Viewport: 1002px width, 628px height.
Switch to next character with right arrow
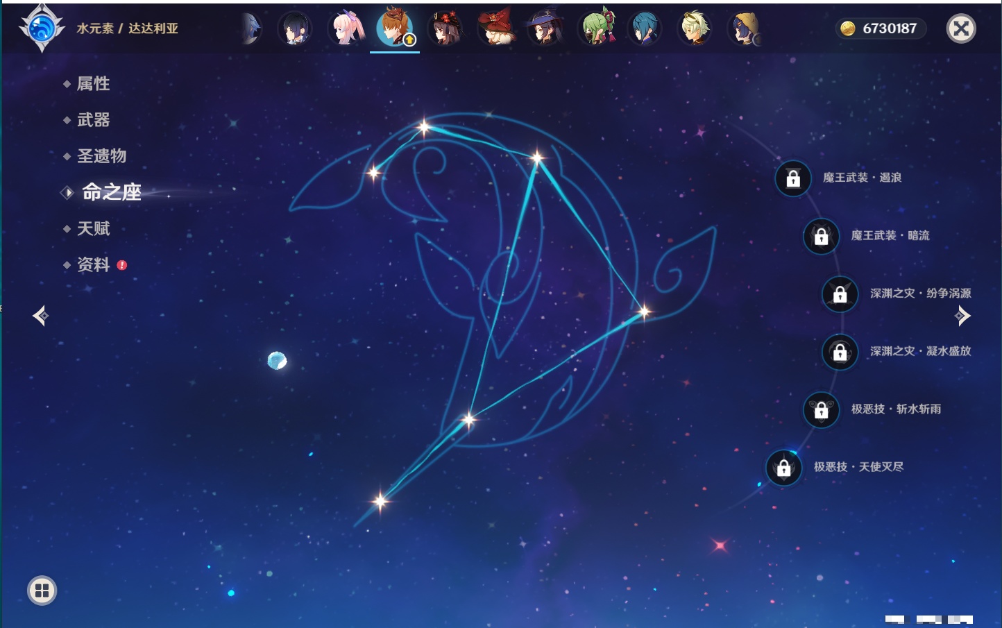click(962, 316)
